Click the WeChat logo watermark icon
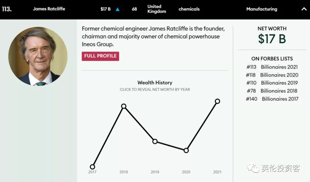Image resolution: width=310 pixels, height=182 pixels. (253, 168)
